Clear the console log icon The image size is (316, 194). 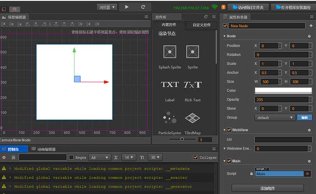(4, 157)
